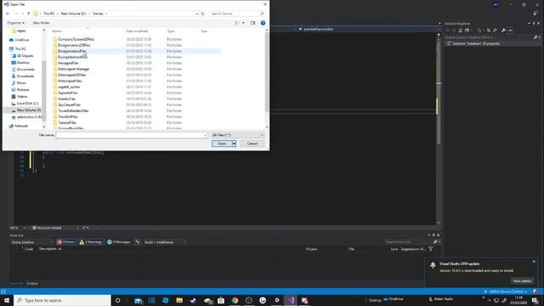Viewport: 544px width, 306px height.
Task: Open the view options dropdown arrow
Action: (x=243, y=23)
